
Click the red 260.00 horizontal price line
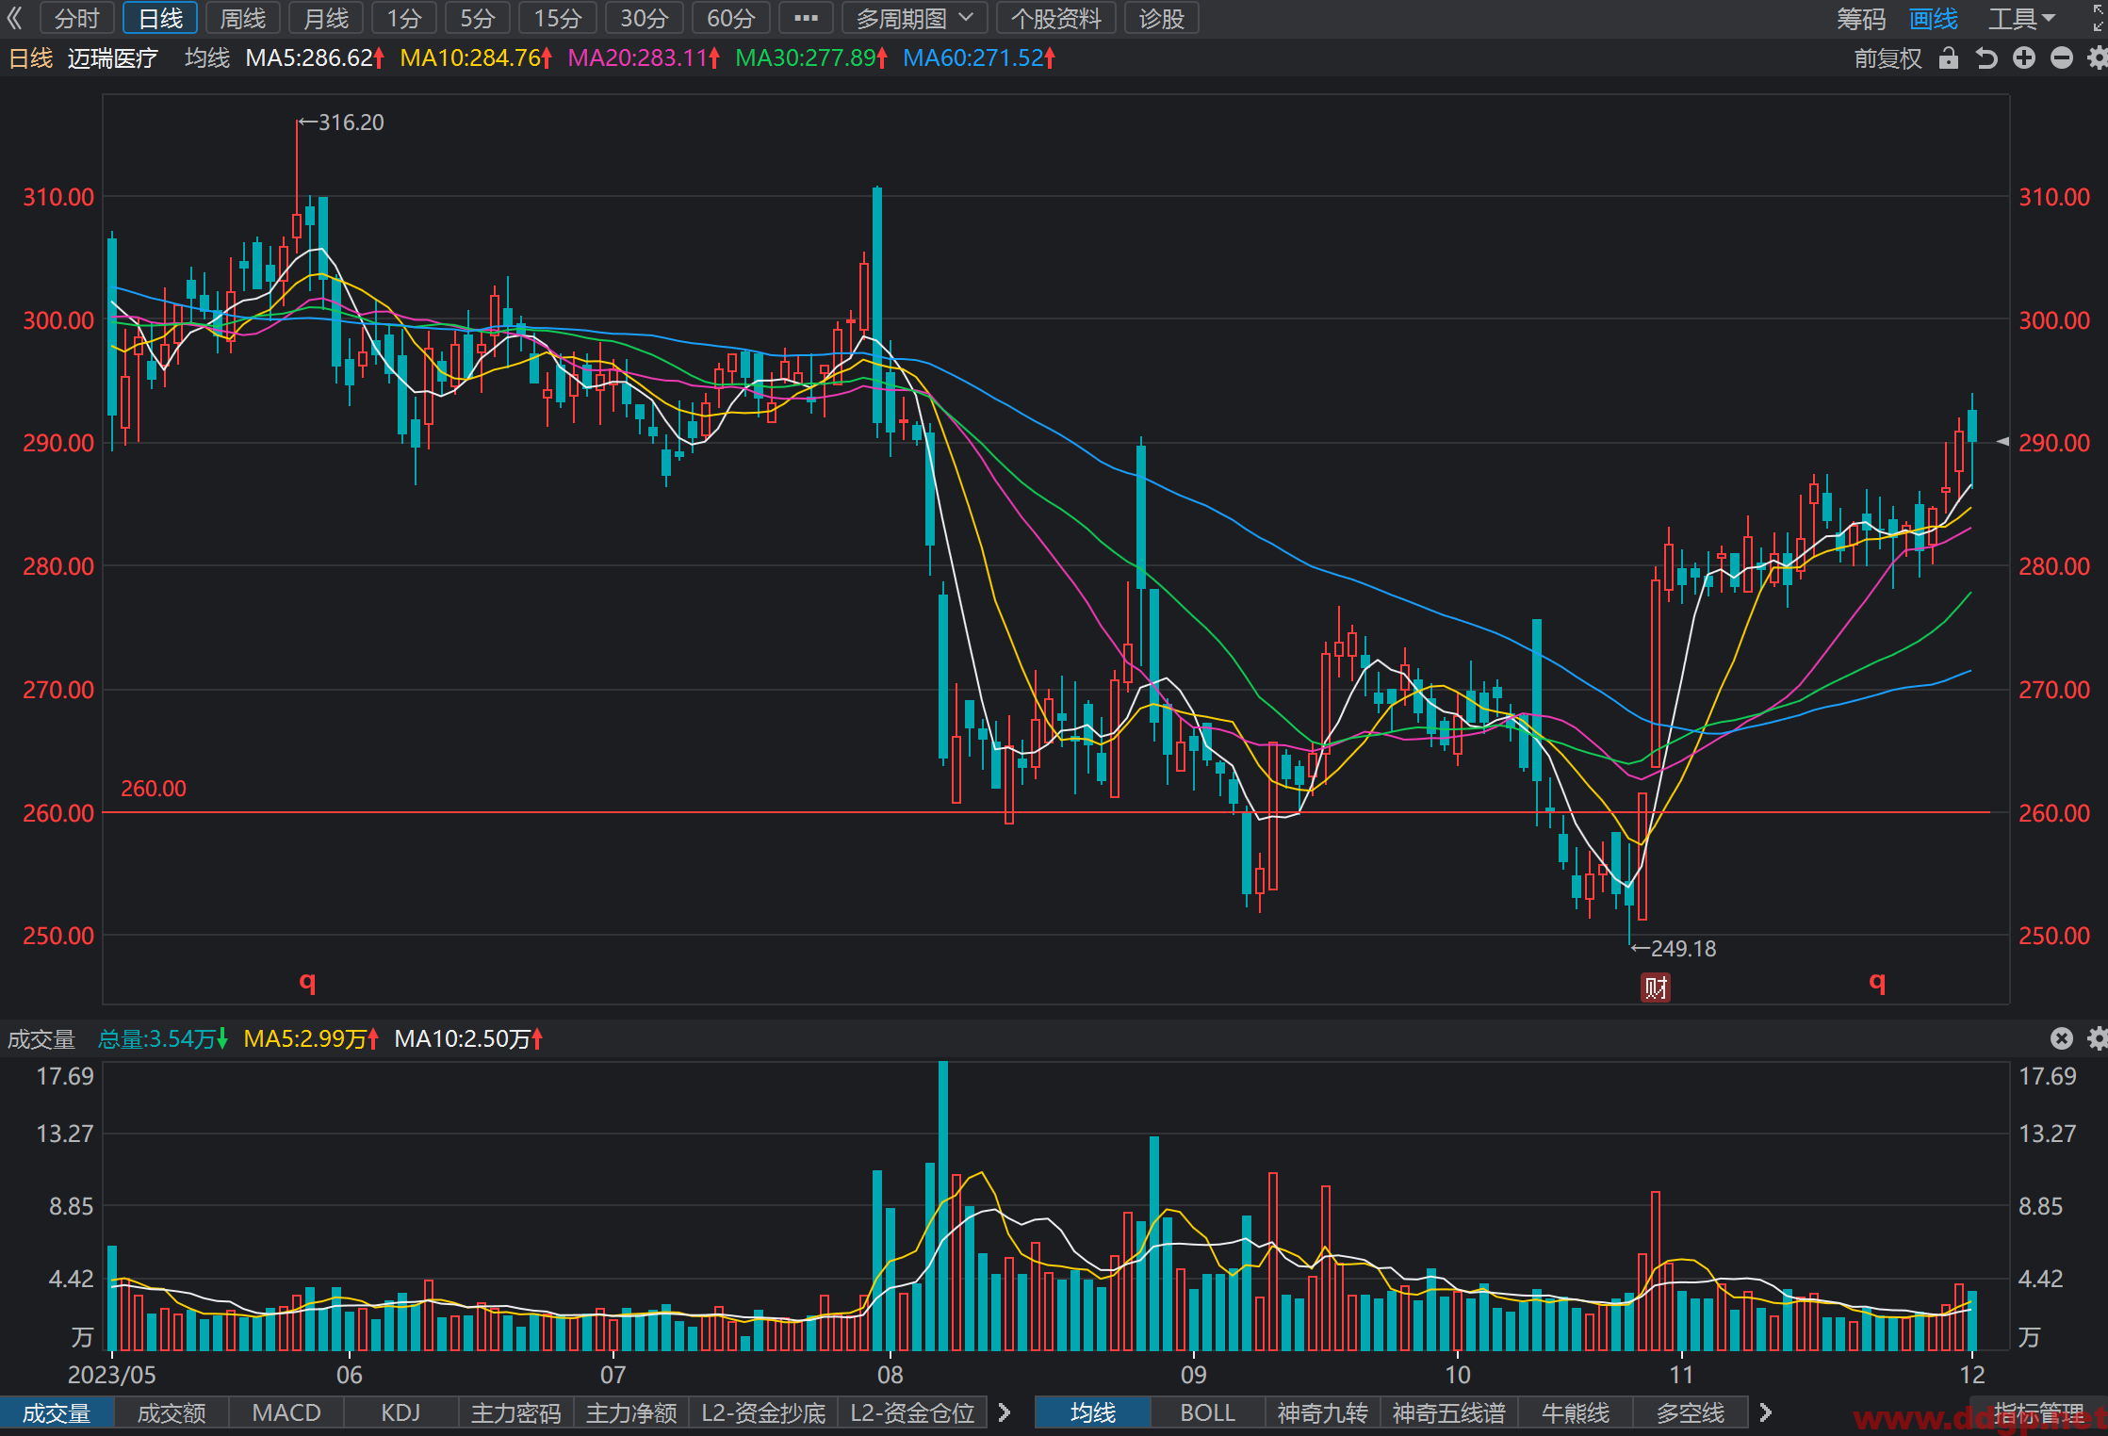1046,811
